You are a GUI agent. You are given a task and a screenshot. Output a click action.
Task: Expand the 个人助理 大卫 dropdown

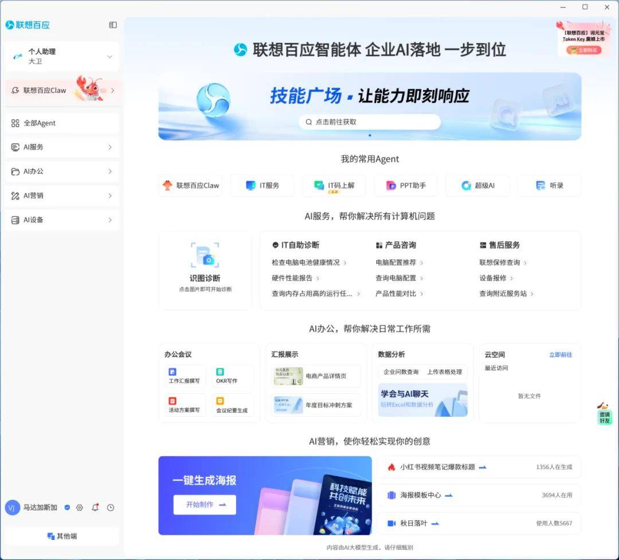[x=62, y=57]
